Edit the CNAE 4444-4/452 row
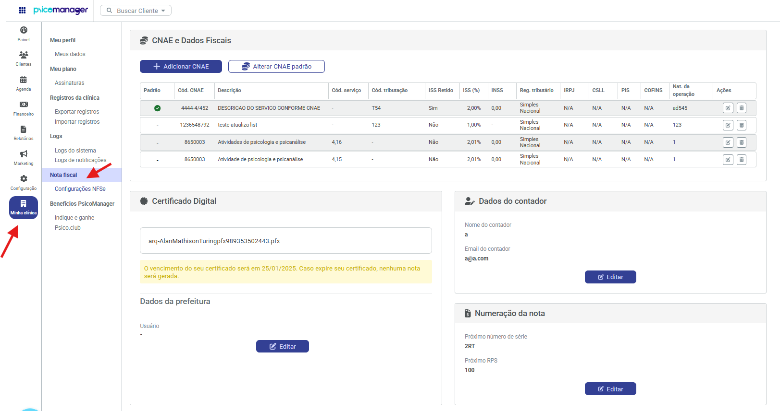This screenshot has height=411, width=780. point(728,108)
